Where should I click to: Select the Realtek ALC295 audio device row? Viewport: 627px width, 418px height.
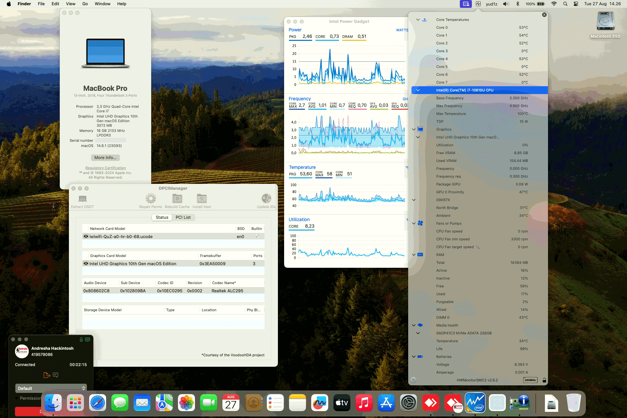coord(173,291)
